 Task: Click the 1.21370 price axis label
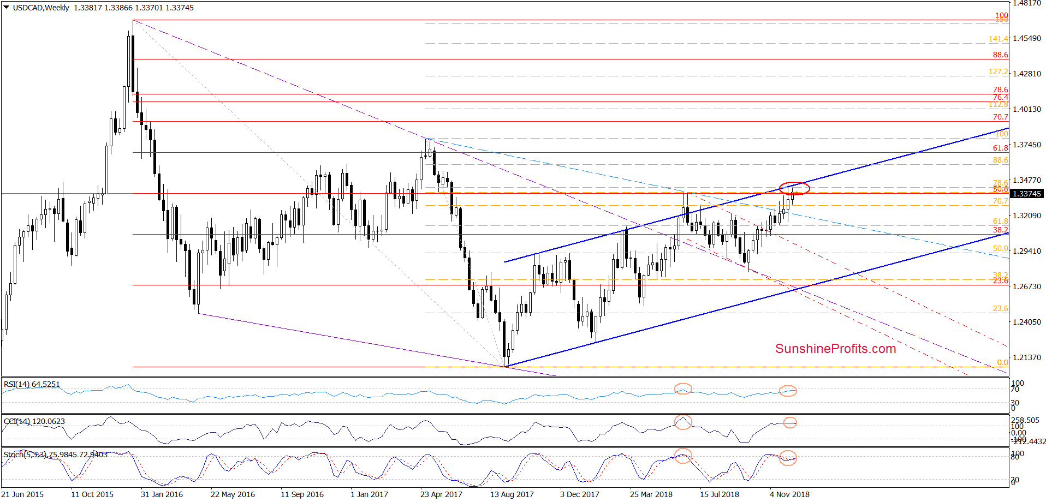1027,357
